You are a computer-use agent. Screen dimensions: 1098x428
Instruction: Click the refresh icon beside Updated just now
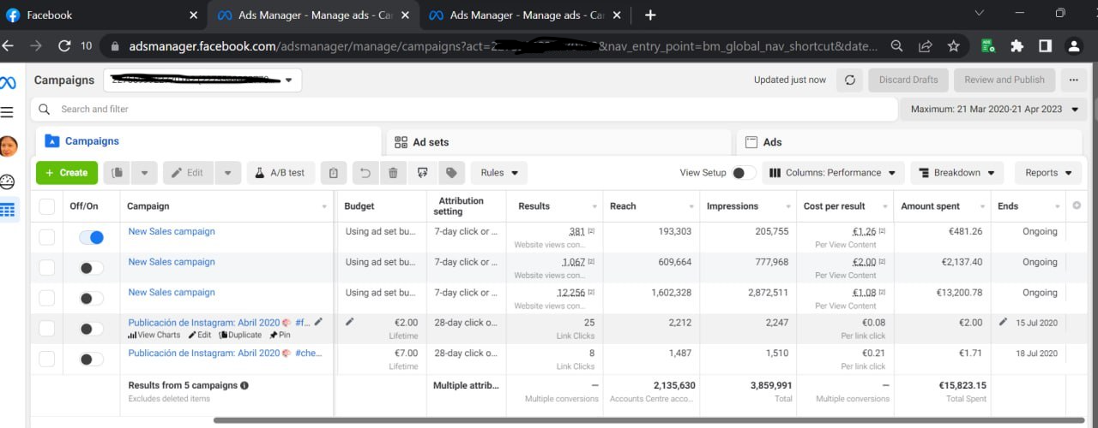850,80
